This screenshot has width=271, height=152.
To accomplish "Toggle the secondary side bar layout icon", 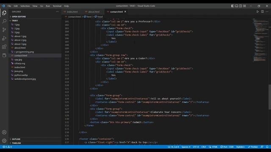I will click(x=241, y=6).
